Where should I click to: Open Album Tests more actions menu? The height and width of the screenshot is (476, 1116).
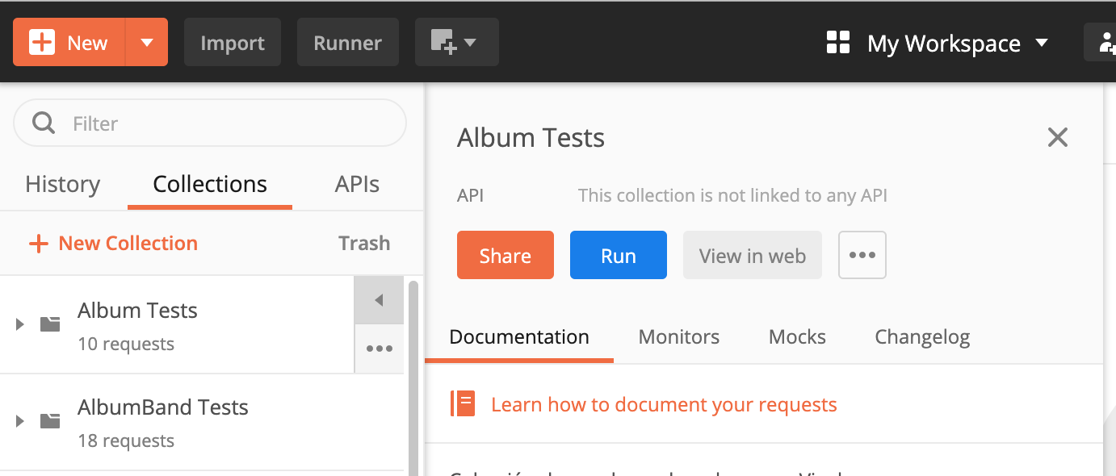pyautogui.click(x=379, y=349)
